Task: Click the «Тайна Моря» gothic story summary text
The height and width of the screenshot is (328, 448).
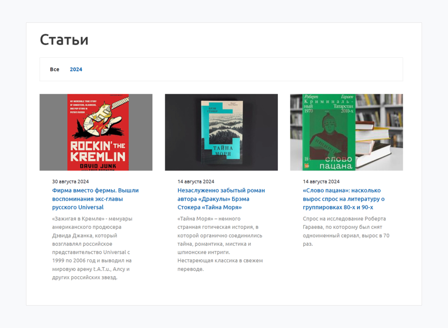Action: pos(220,244)
